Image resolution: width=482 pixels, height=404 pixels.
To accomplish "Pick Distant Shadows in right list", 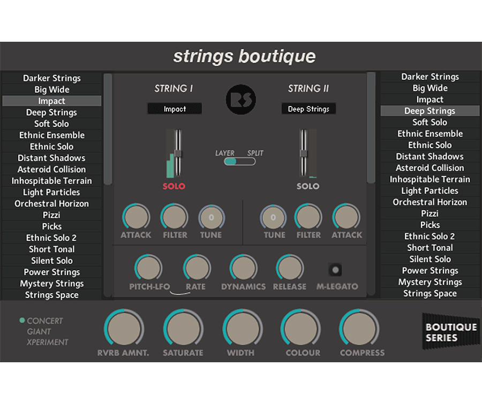I will [x=430, y=156].
